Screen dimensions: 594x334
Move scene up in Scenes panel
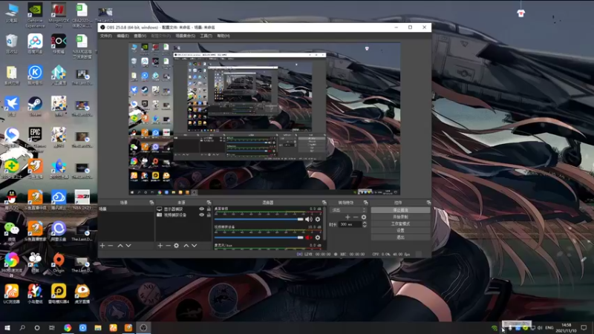120,246
